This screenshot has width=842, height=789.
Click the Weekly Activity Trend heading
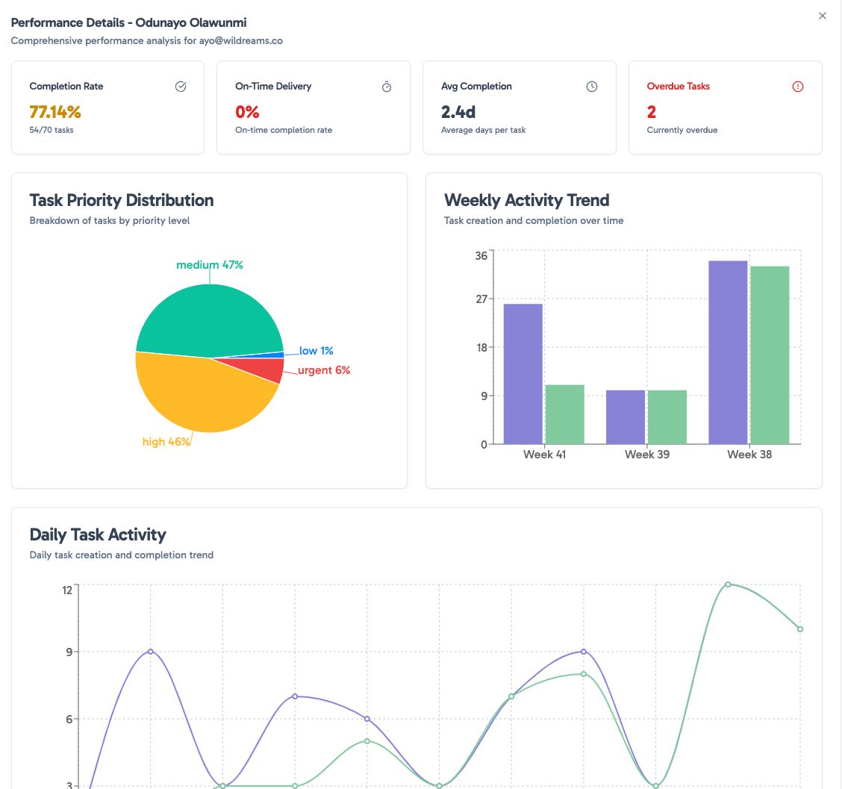coord(526,200)
